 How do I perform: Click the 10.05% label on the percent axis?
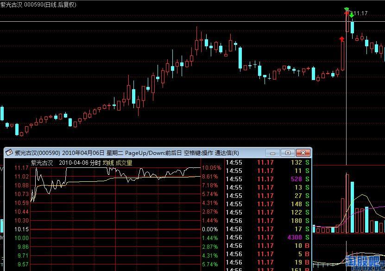click(211, 168)
